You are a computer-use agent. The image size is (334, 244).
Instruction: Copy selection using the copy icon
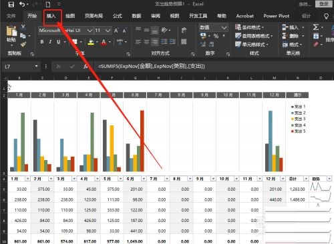pos(23,35)
